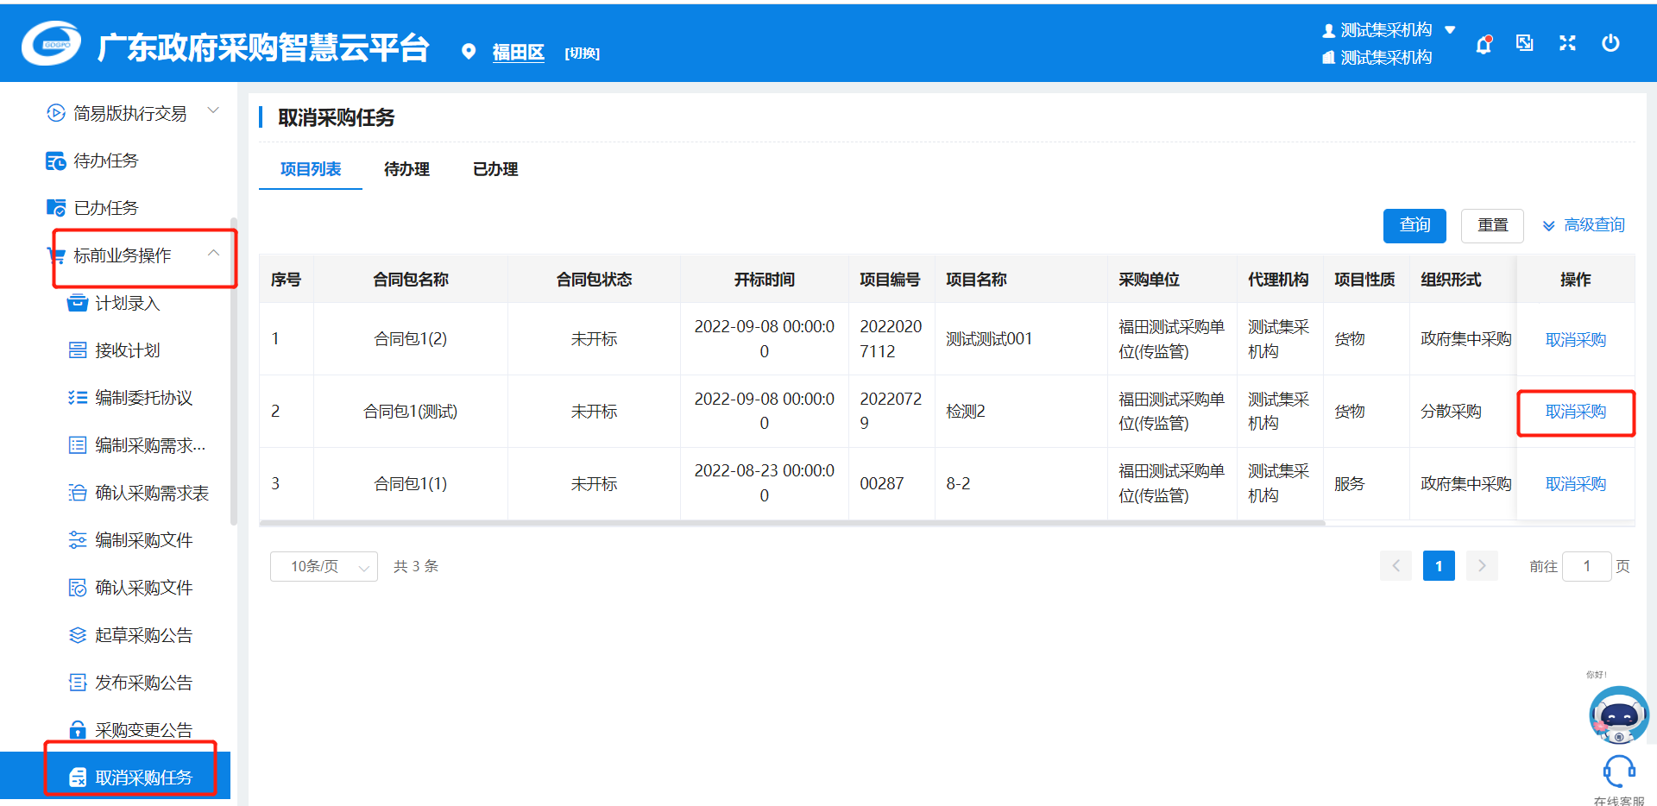Image resolution: width=1657 pixels, height=806 pixels.
Task: Expand the 简易版执行交易 menu
Action: click(x=213, y=111)
